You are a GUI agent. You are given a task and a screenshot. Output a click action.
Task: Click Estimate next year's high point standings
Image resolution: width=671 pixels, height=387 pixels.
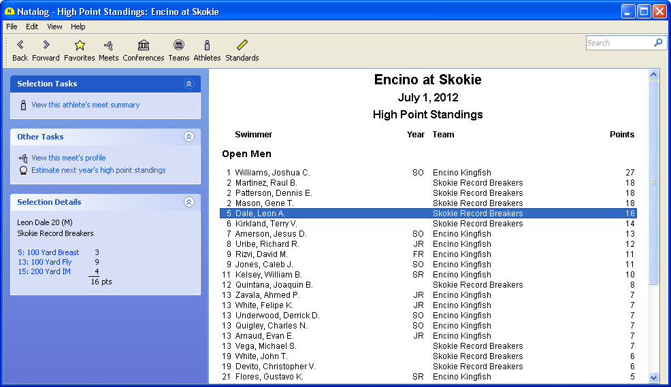tap(98, 170)
